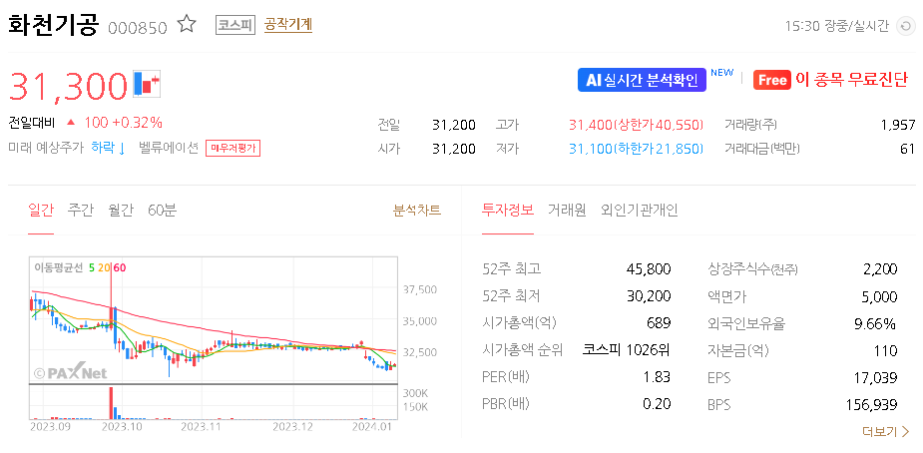The width and height of the screenshot is (923, 453).
Task: Click the 고가 value 31,400(상한가40,550)
Action: tap(636, 125)
